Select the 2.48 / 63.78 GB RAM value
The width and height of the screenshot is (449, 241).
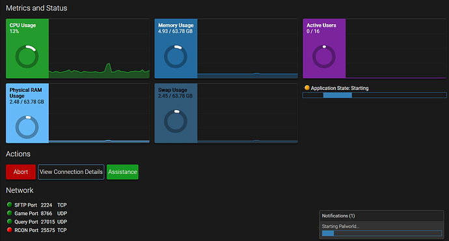[x=27, y=102]
